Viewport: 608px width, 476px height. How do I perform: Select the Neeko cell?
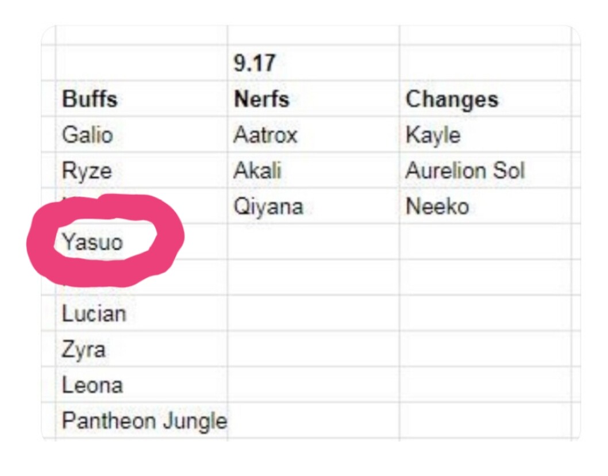[486, 206]
